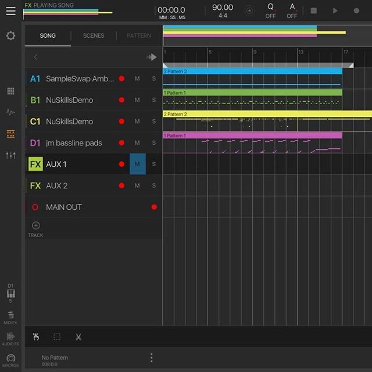This screenshot has width=372, height=372.
Task: Open settings gear in sidebar
Action: pyautogui.click(x=10, y=35)
